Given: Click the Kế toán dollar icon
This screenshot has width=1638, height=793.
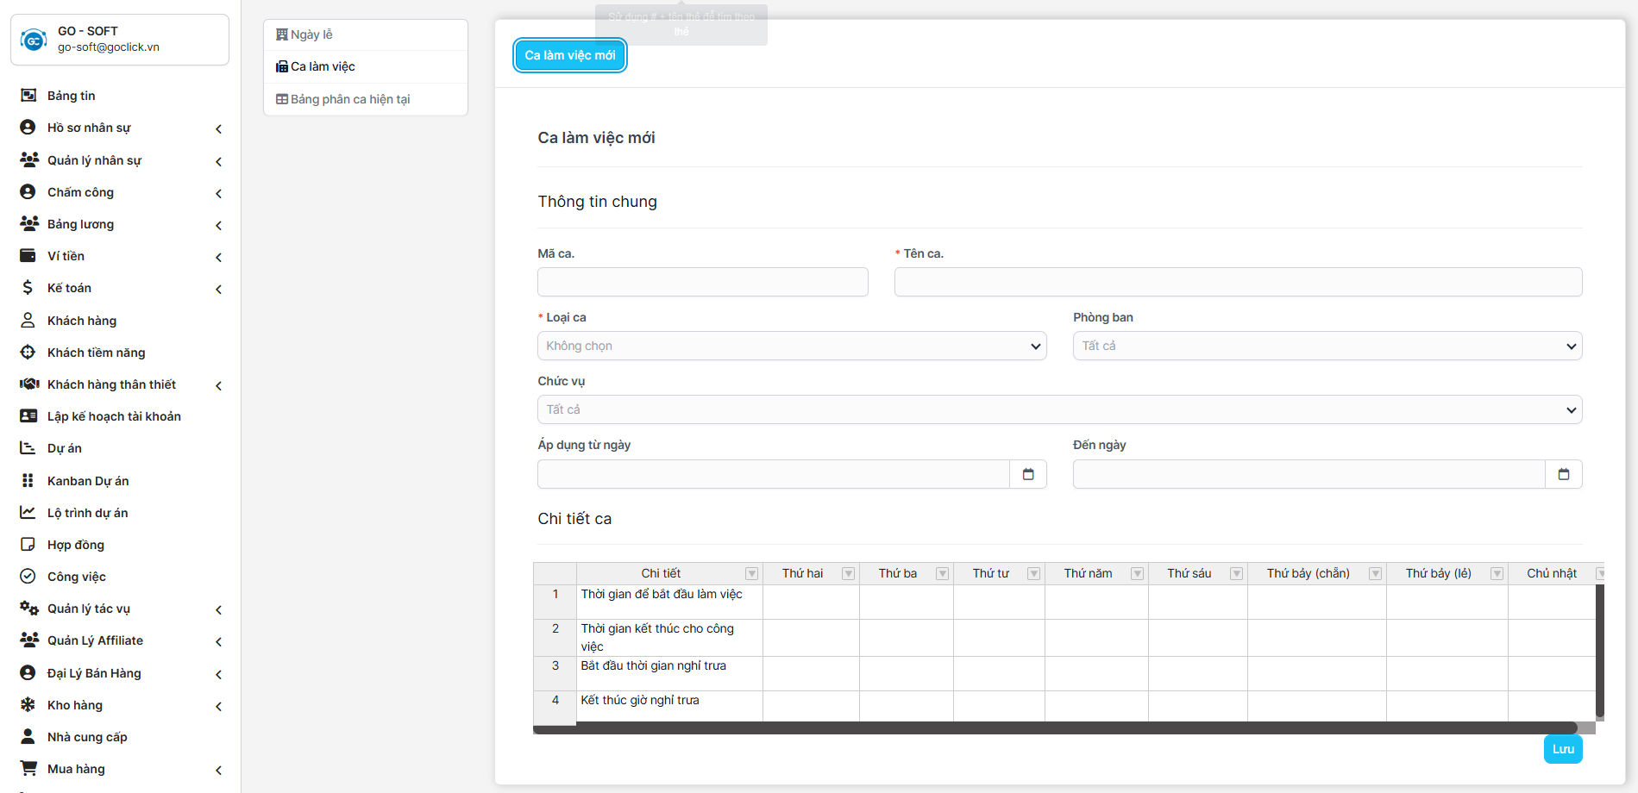Looking at the screenshot, I should (x=28, y=288).
